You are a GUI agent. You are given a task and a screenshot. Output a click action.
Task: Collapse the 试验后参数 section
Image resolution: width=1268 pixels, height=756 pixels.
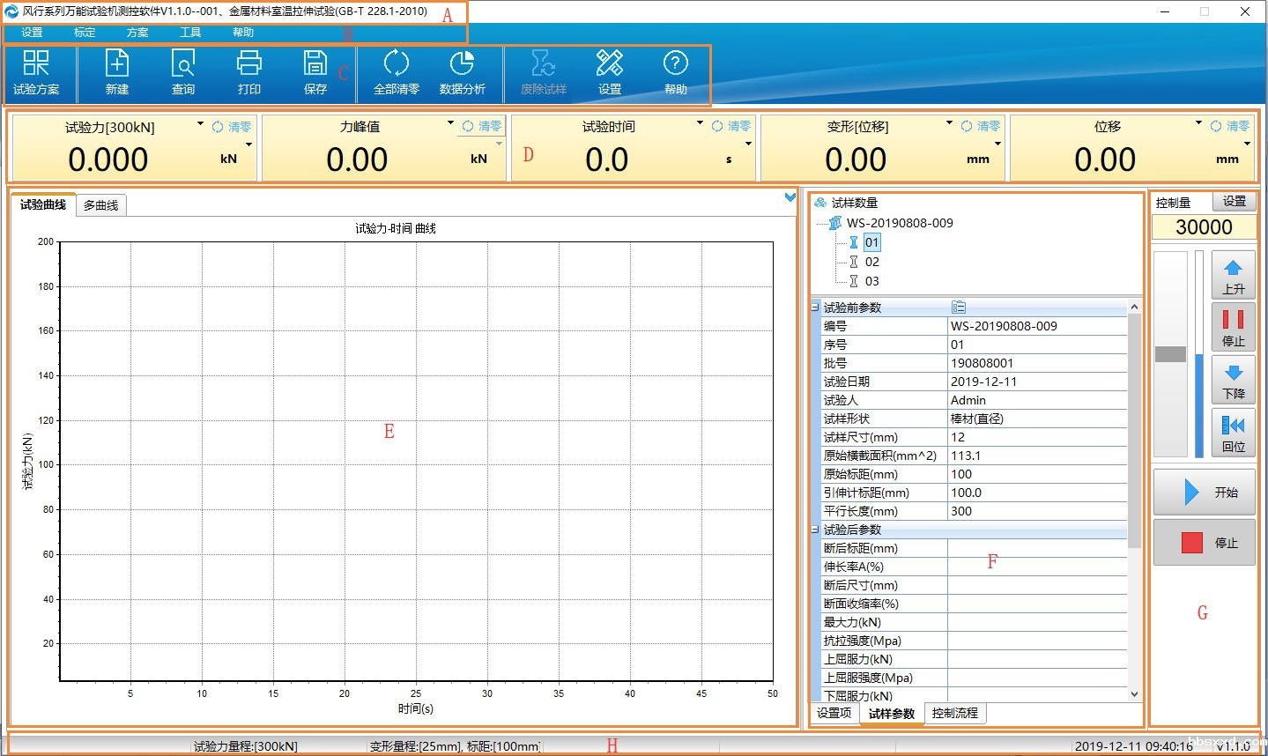tap(815, 530)
